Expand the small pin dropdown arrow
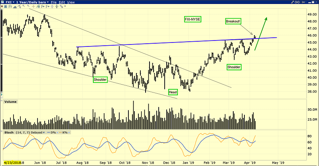 [x=306, y=2]
